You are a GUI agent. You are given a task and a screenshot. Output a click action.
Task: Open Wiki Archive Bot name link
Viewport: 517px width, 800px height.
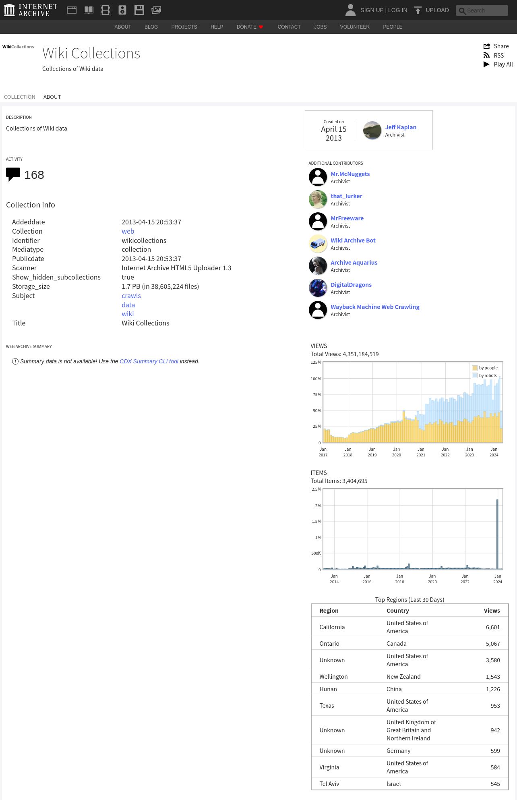pos(353,240)
